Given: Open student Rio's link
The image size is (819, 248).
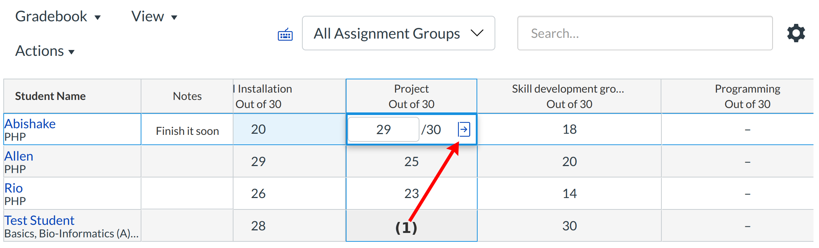Looking at the screenshot, I should click(14, 188).
